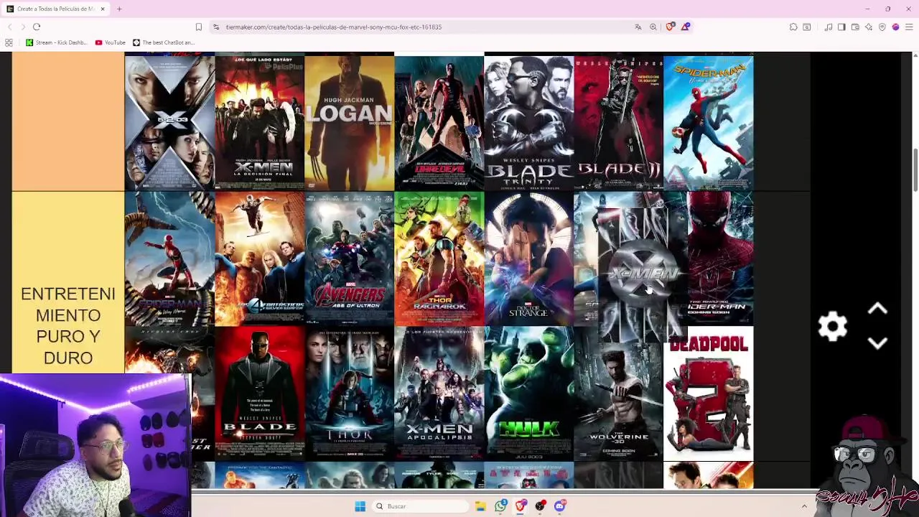Select the Fantastic Four Silver Surfer poster

[259, 258]
